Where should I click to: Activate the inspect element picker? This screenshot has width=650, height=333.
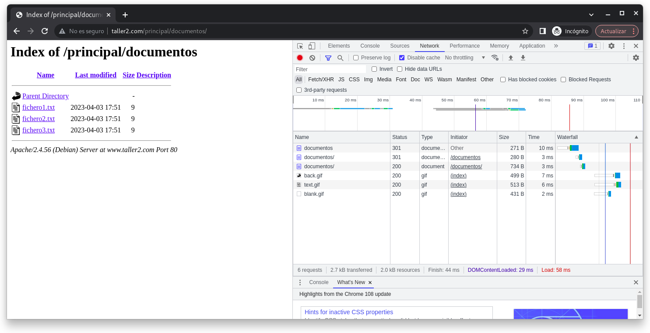pos(300,46)
